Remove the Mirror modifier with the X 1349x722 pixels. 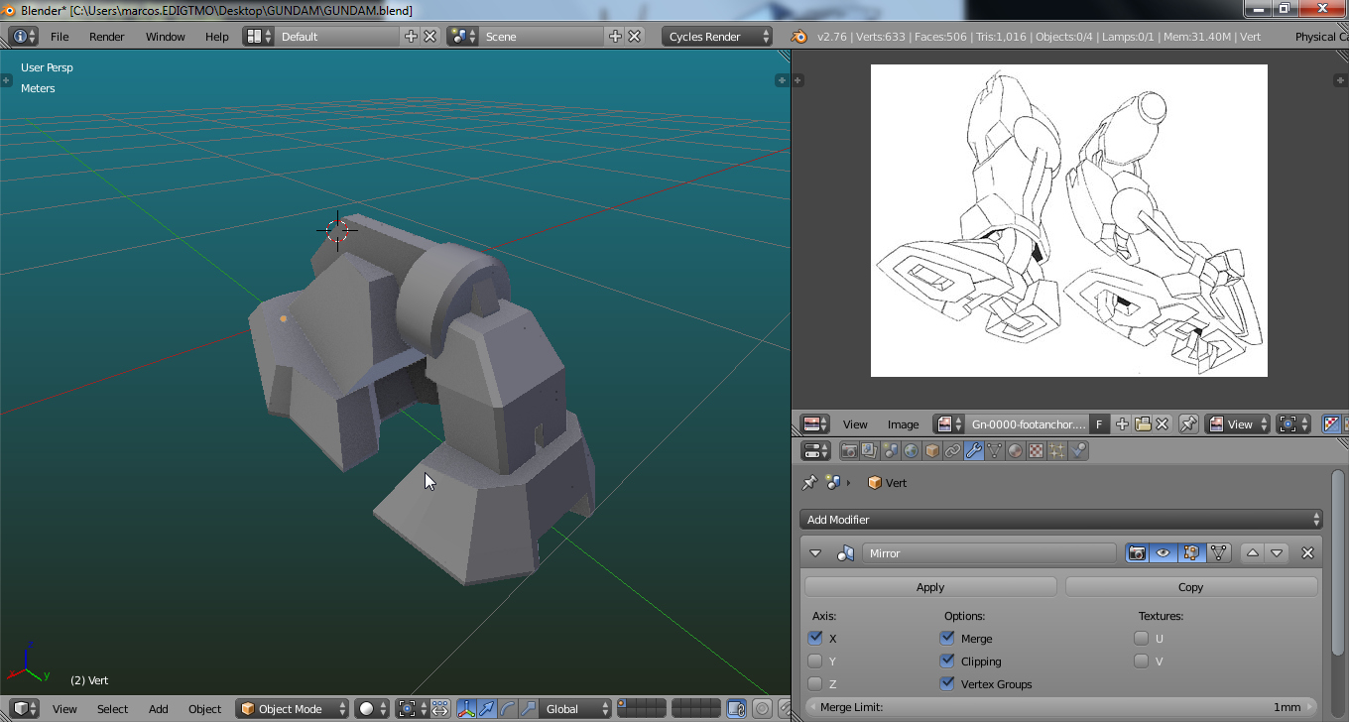1307,553
